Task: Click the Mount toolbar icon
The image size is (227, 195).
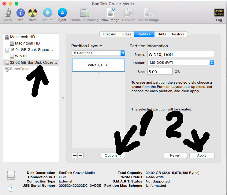Action: click(47, 13)
